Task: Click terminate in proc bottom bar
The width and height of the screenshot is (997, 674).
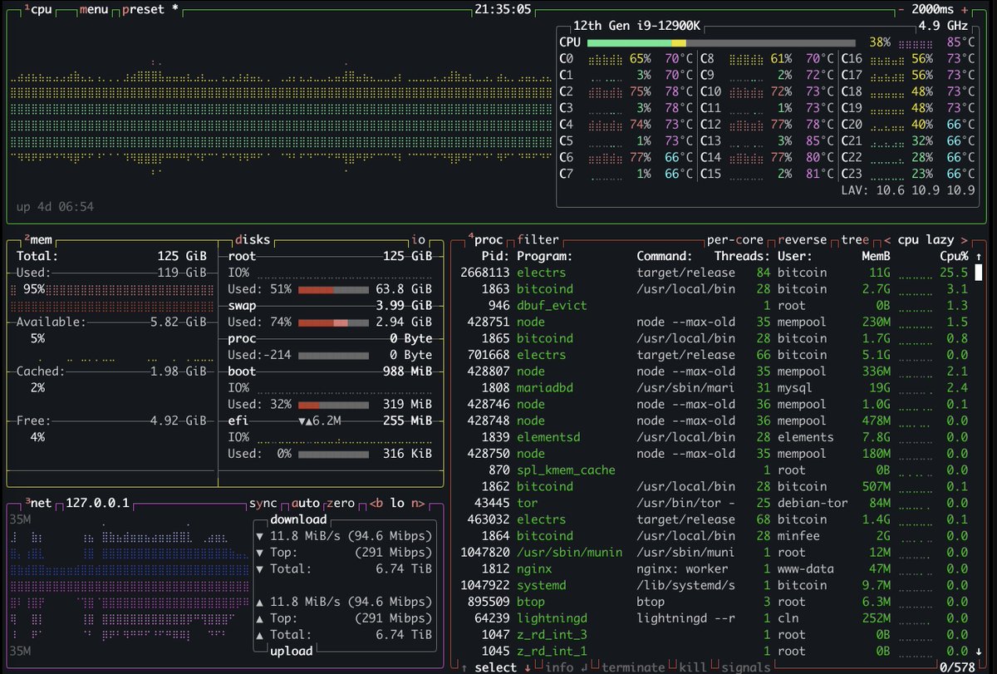Action: click(633, 667)
